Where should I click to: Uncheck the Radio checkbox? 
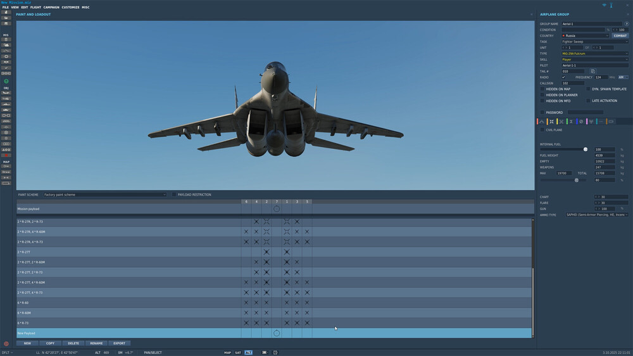point(563,77)
